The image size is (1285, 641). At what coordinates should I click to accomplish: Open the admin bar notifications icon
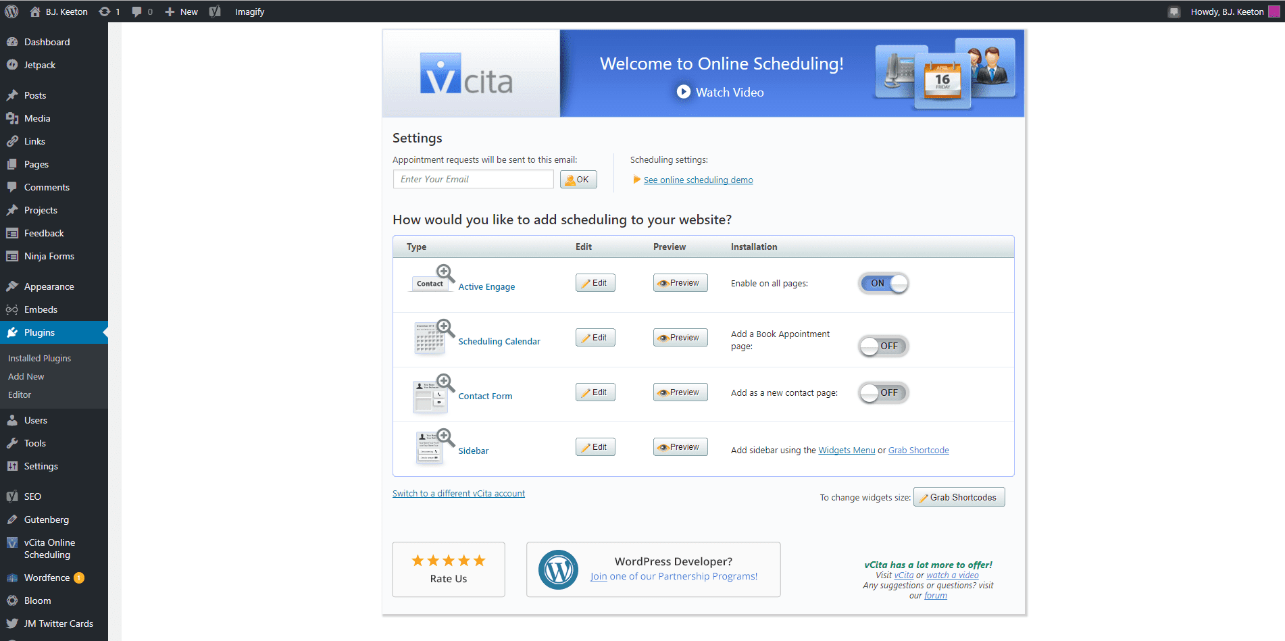[1174, 11]
